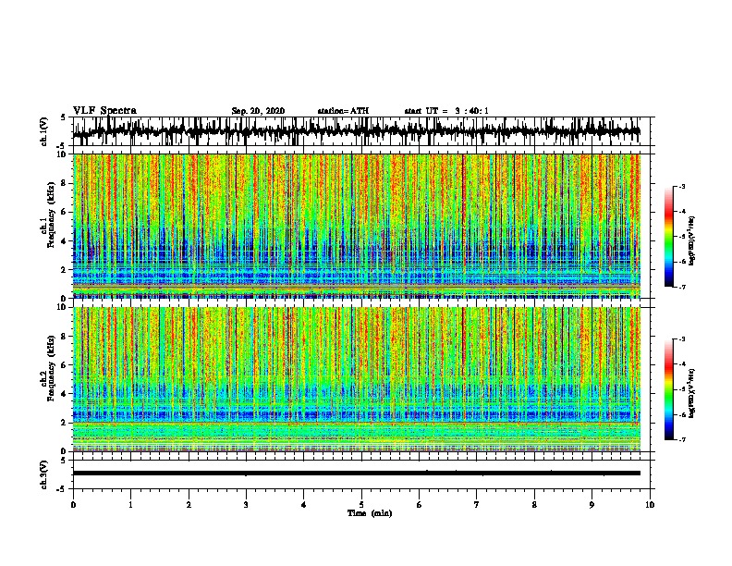The width and height of the screenshot is (732, 566).
Task: Click time axis tick label "8"
Action: [534, 505]
